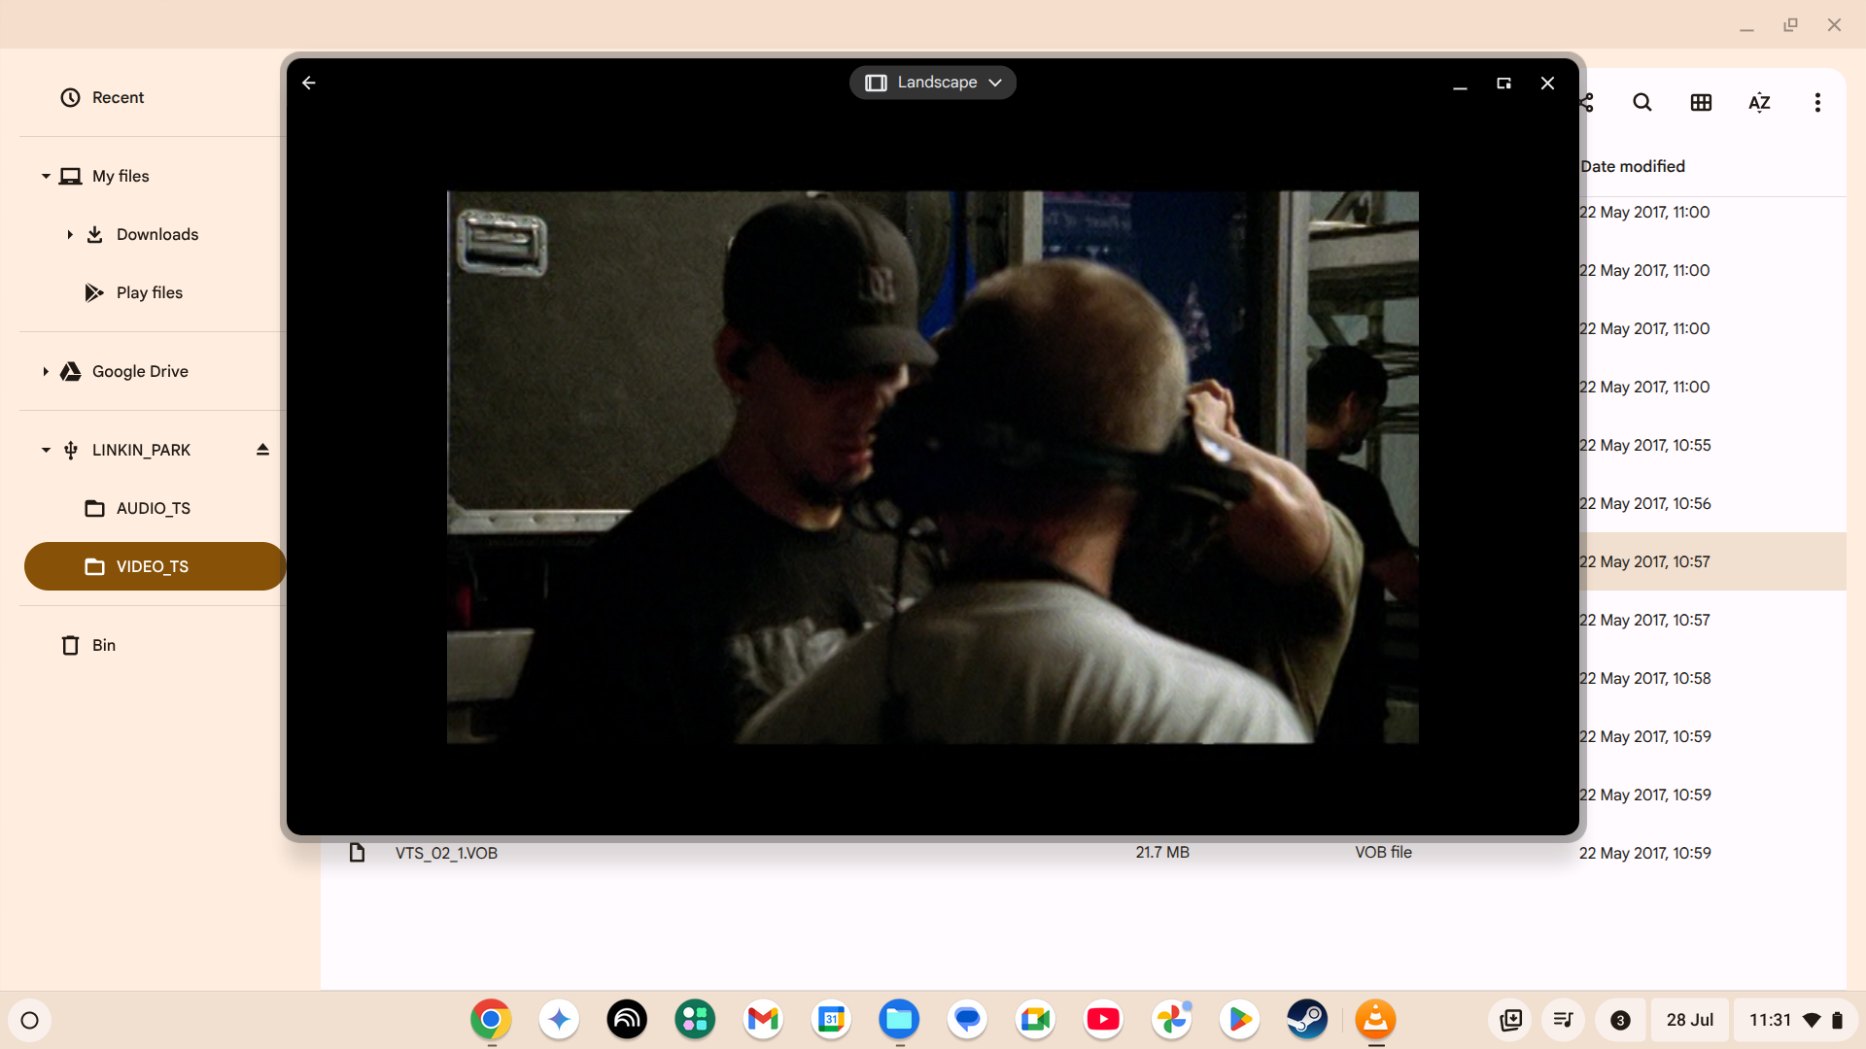This screenshot has height=1049, width=1866.
Task: Open the holding space tray icon
Action: click(1511, 1020)
